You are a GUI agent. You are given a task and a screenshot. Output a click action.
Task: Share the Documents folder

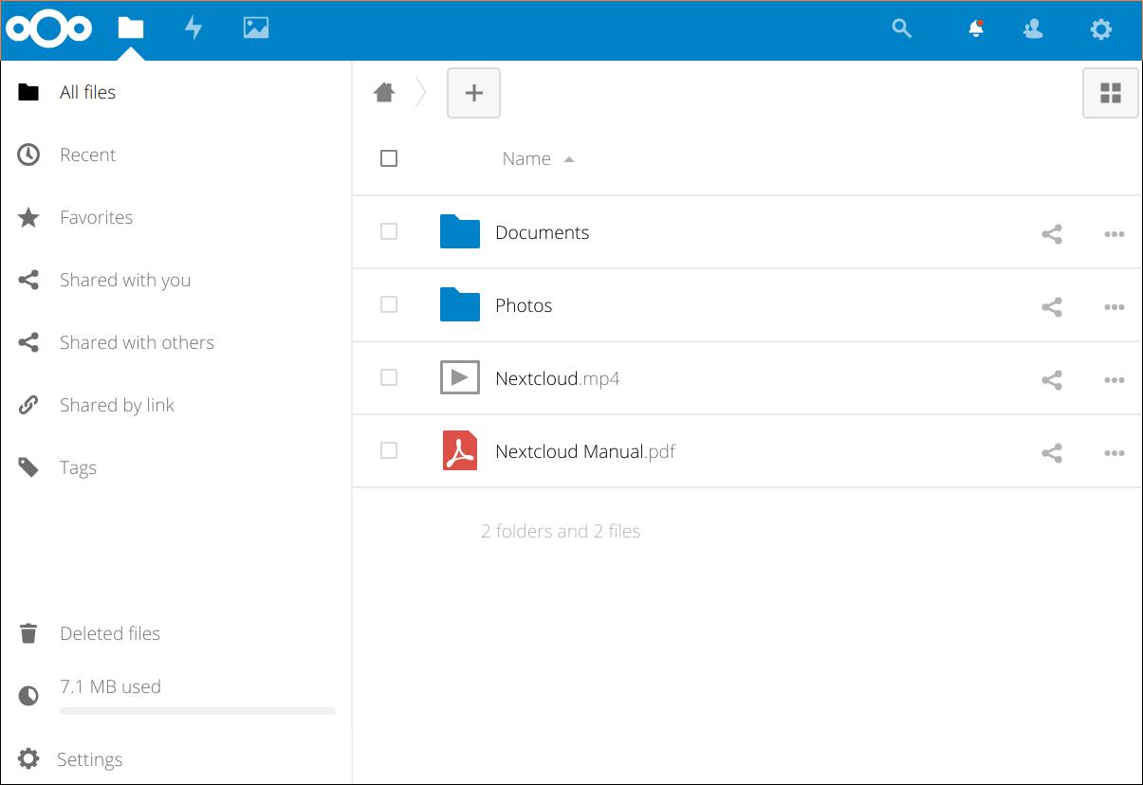click(1051, 233)
